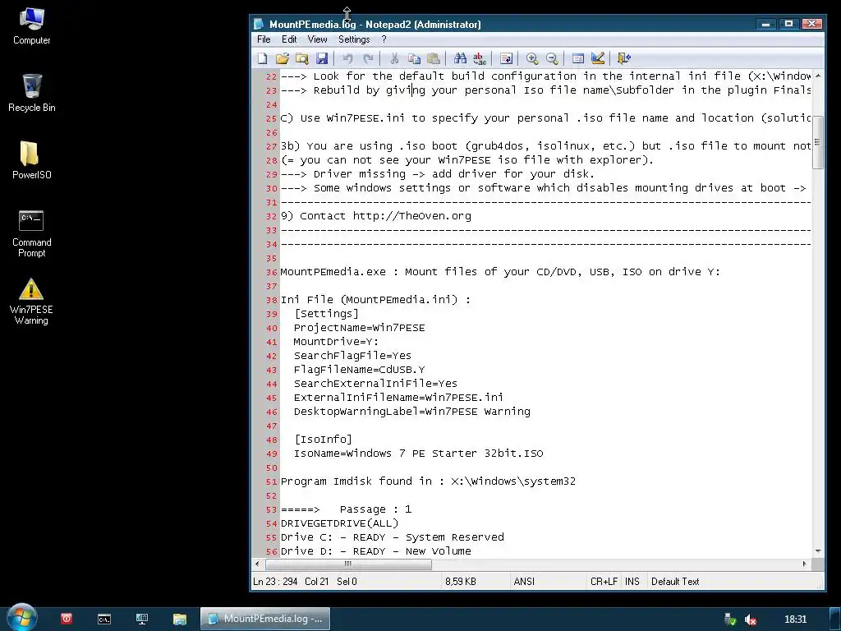Select the Win7PESE Warning desktop icon
Image resolution: width=841 pixels, height=631 pixels.
[31, 302]
